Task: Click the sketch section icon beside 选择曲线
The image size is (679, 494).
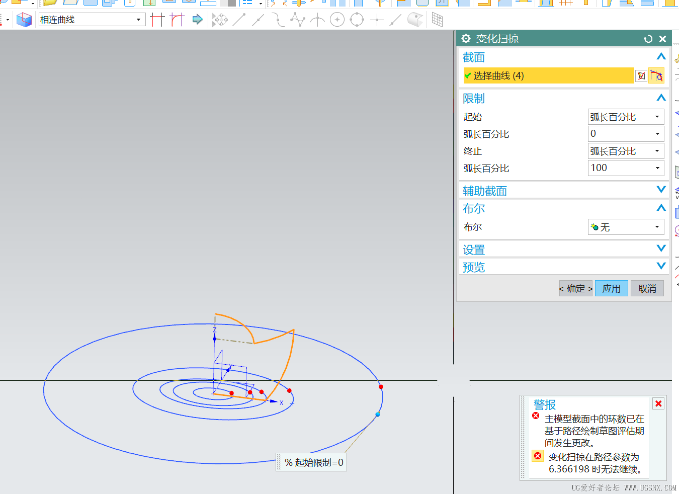Action: point(656,76)
